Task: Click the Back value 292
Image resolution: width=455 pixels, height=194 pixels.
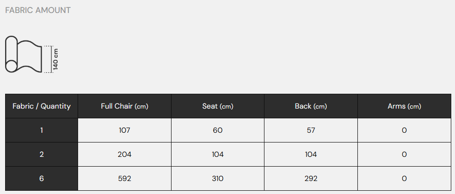Action: point(311,178)
